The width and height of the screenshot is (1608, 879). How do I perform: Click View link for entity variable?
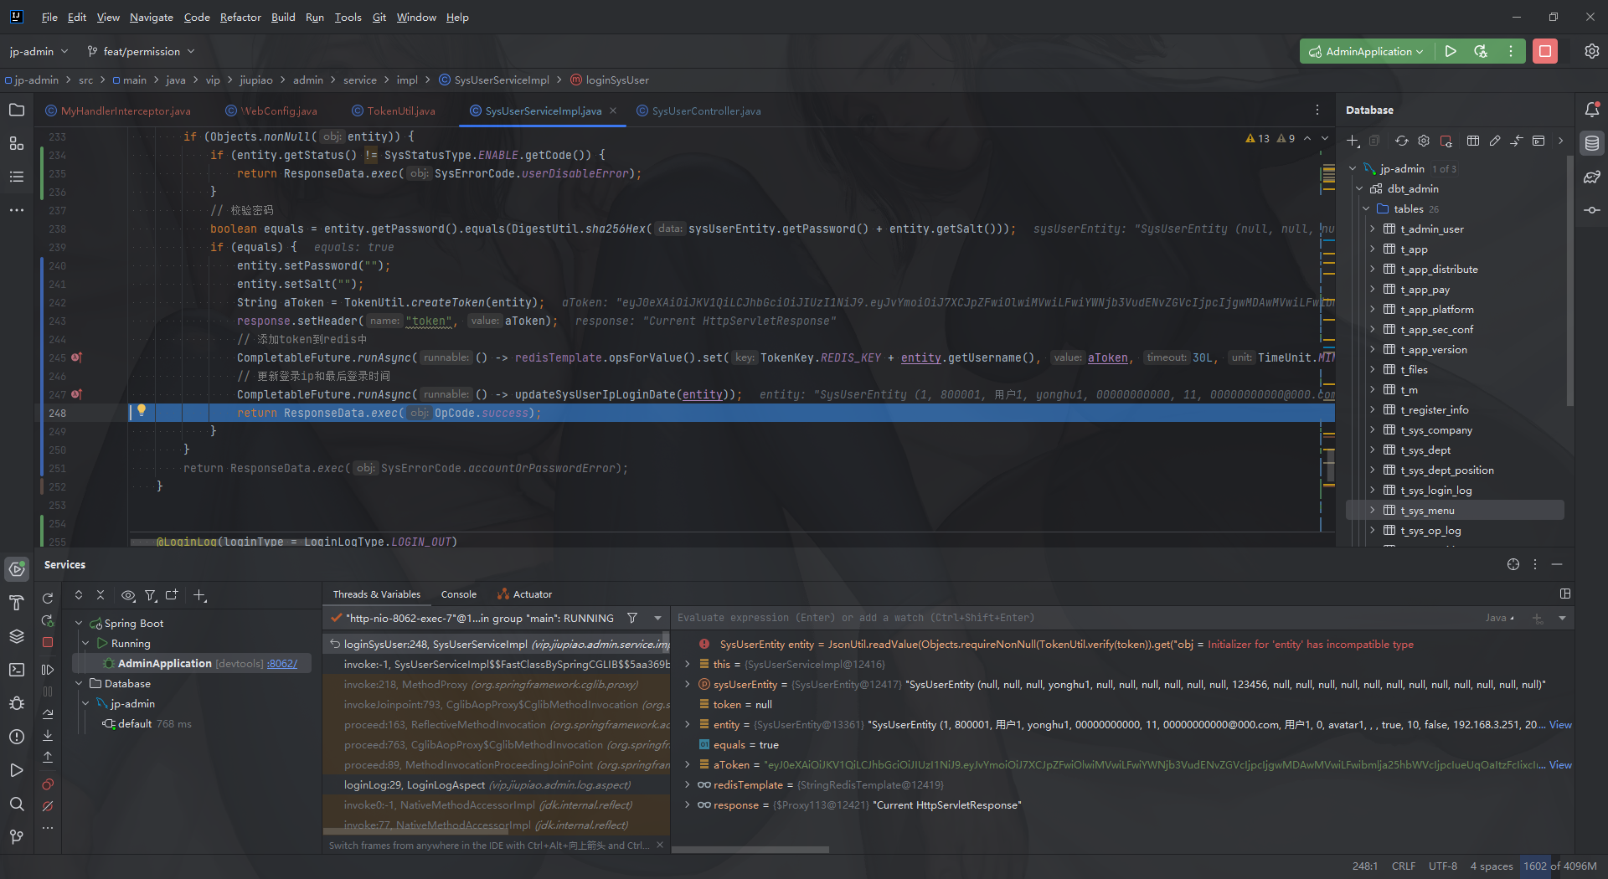1560,724
